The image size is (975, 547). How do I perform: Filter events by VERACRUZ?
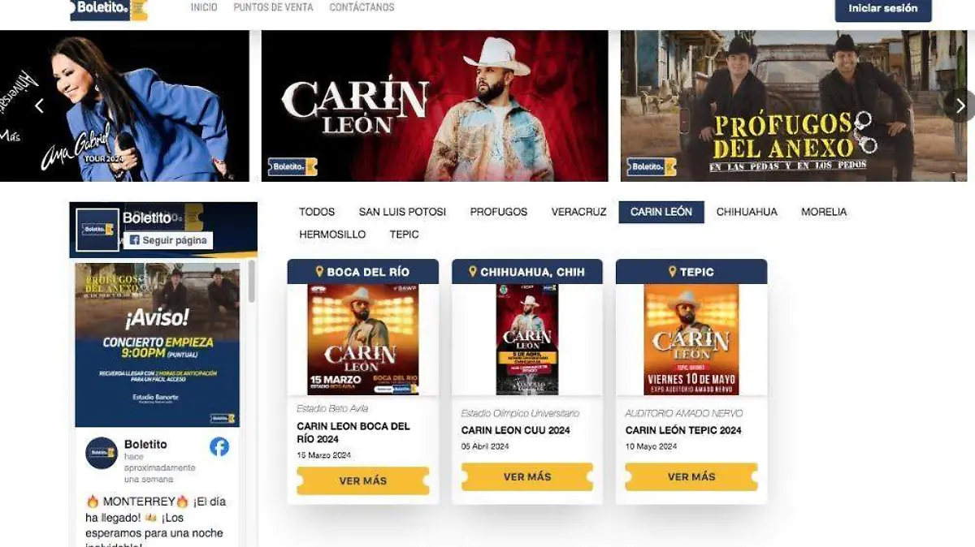tap(578, 212)
